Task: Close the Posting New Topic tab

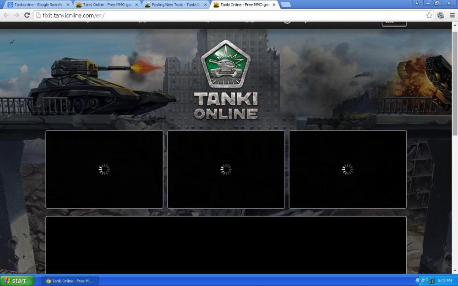Action: coord(205,5)
